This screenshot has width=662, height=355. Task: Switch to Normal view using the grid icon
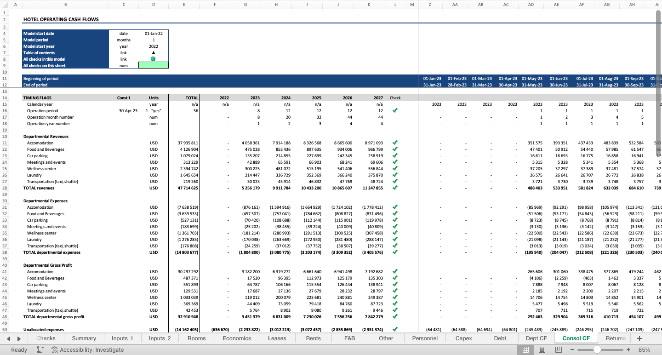[x=526, y=349]
